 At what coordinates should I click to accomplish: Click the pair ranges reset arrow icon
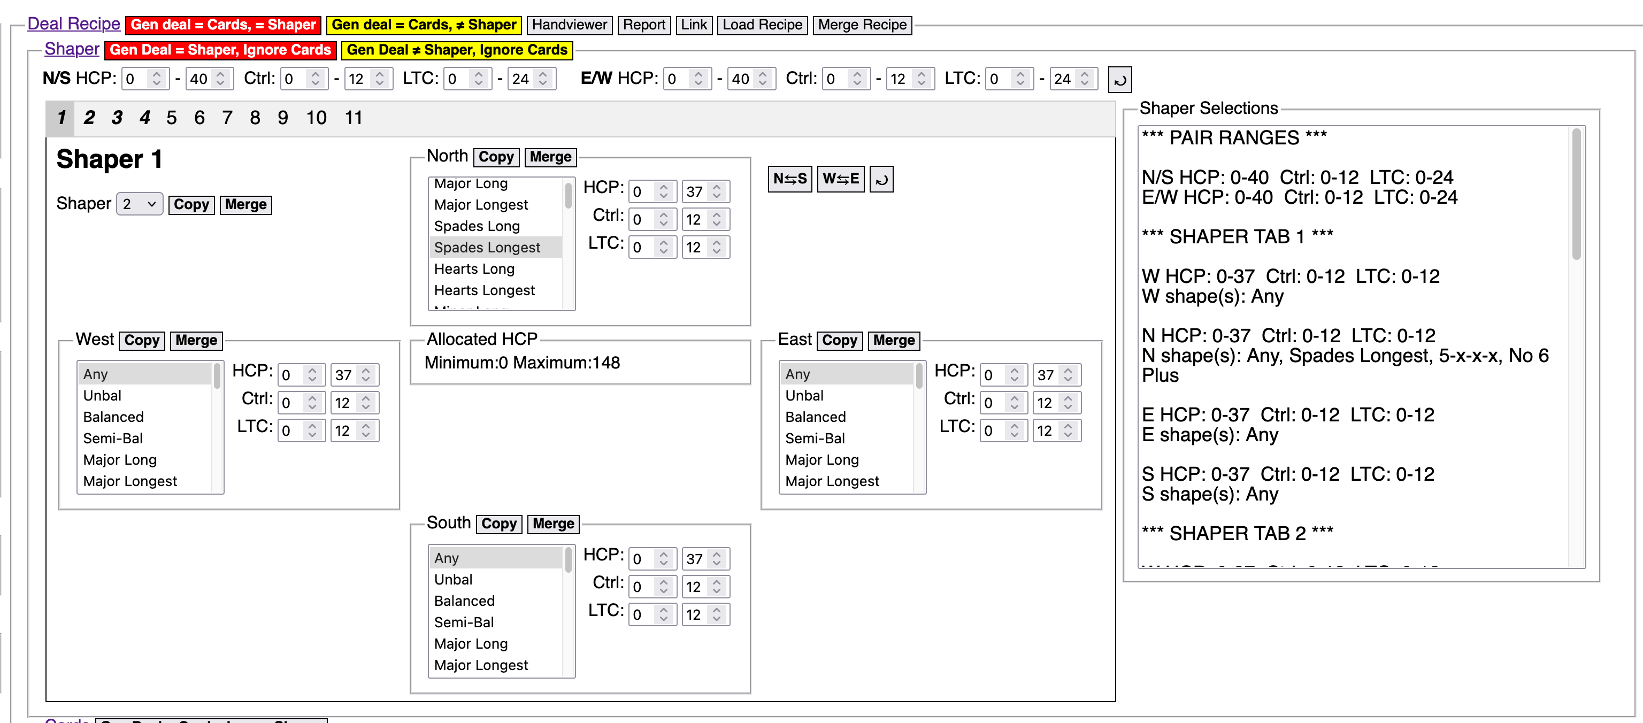point(1119,80)
